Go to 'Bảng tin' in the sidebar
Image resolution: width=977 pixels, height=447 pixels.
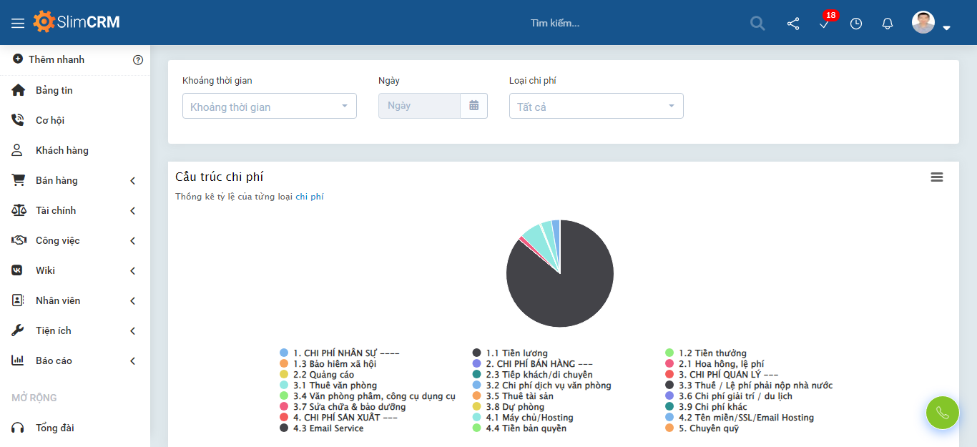(53, 89)
